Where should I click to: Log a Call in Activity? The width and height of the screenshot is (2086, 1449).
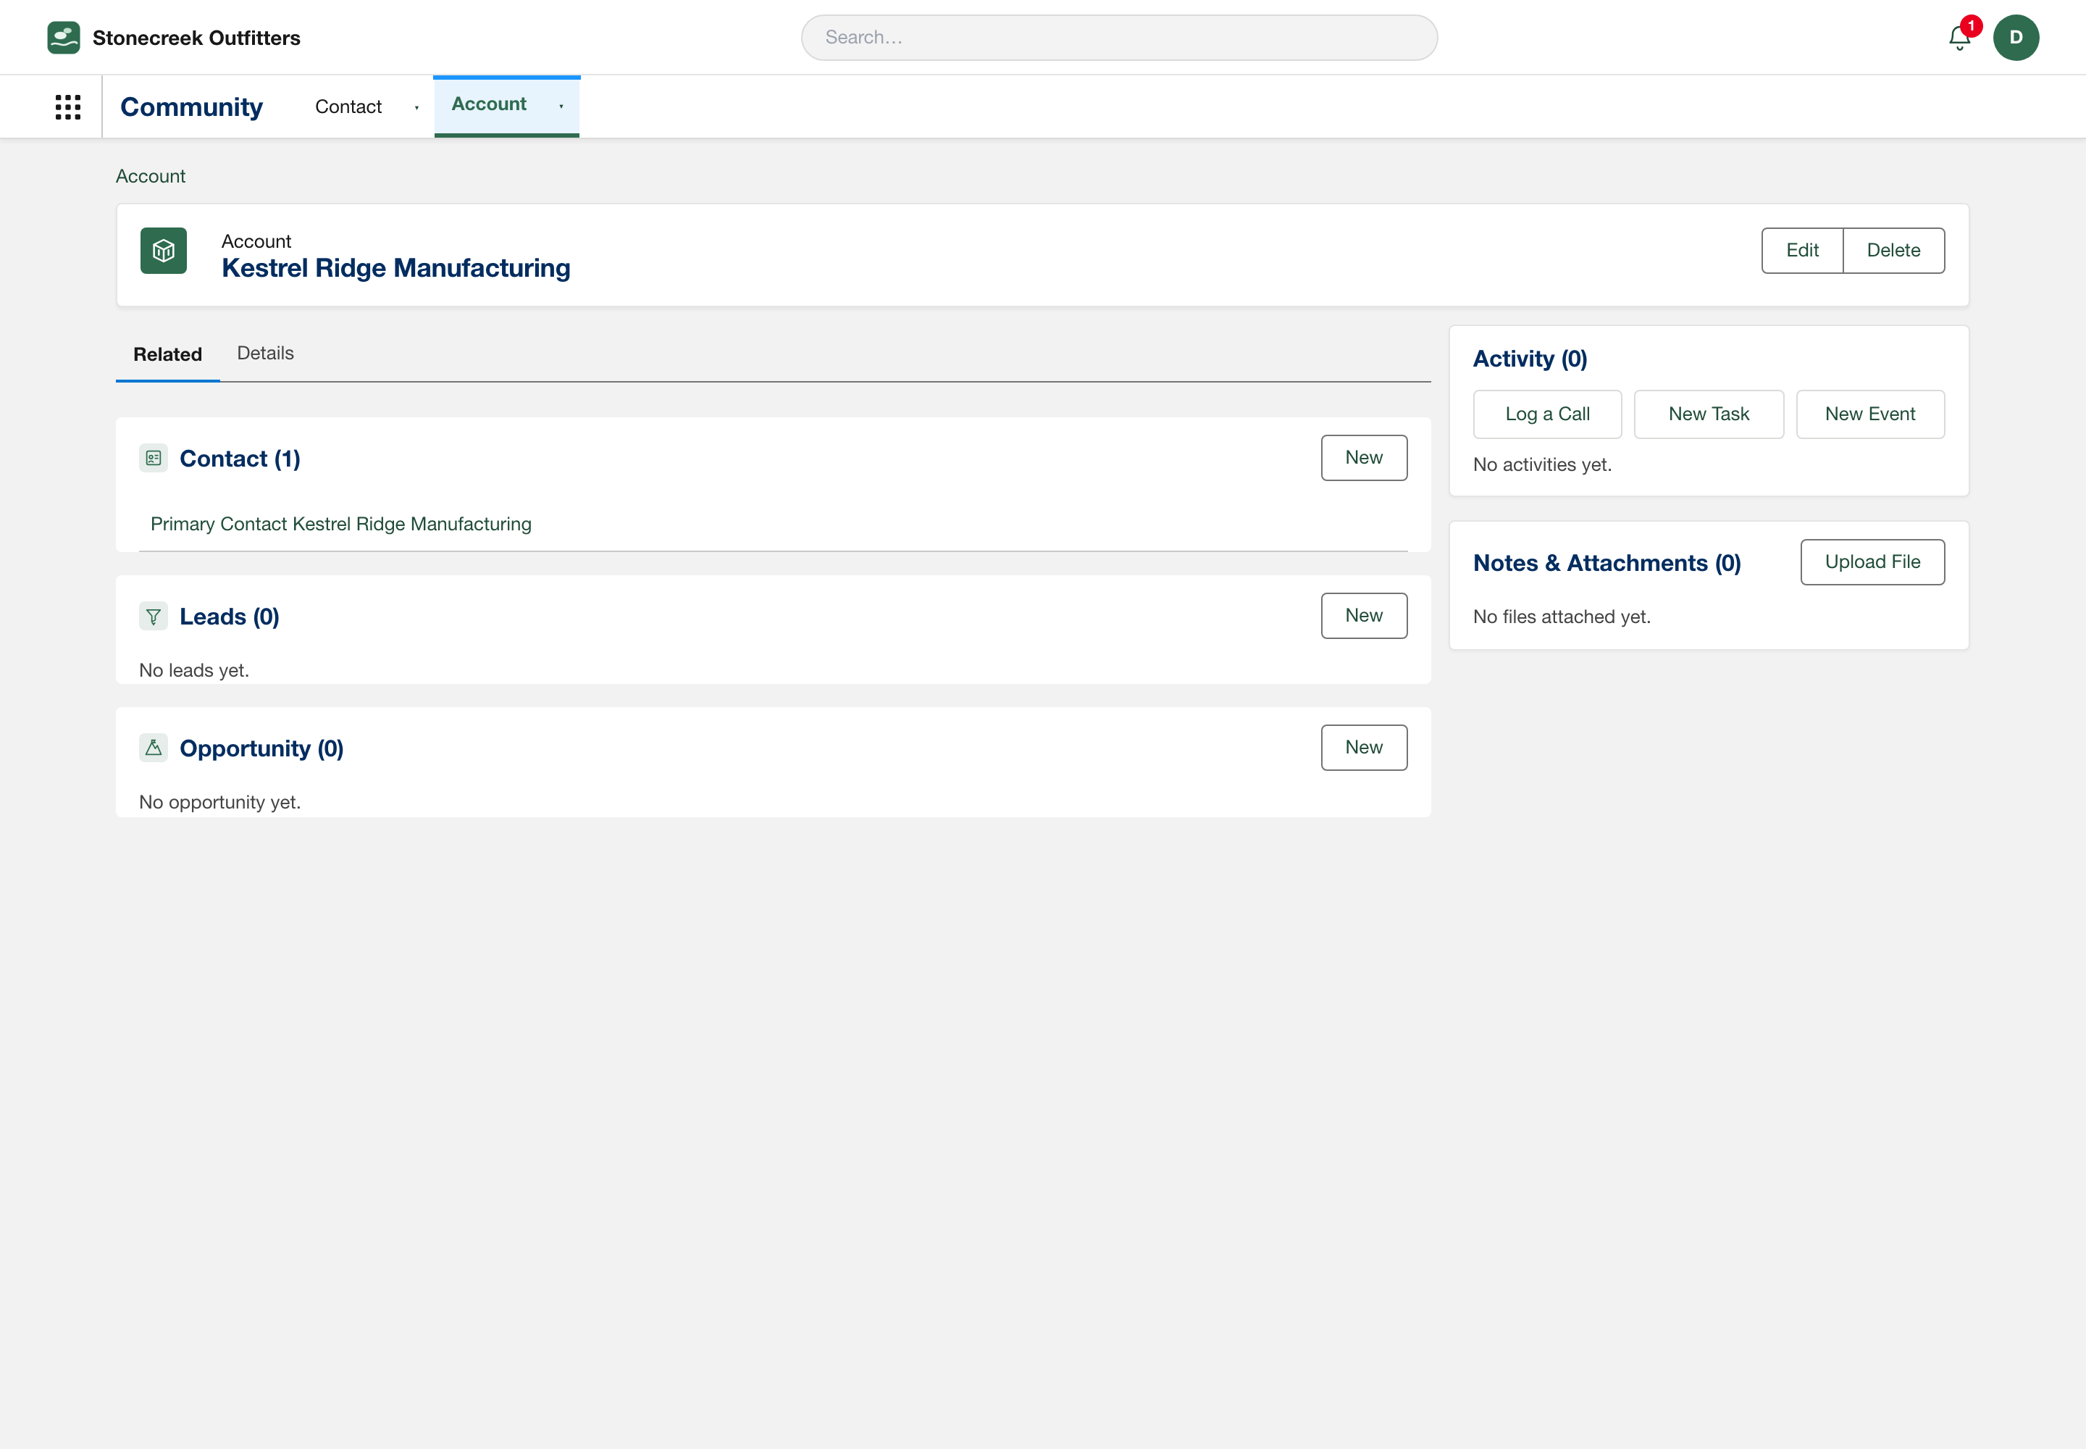click(x=1547, y=414)
